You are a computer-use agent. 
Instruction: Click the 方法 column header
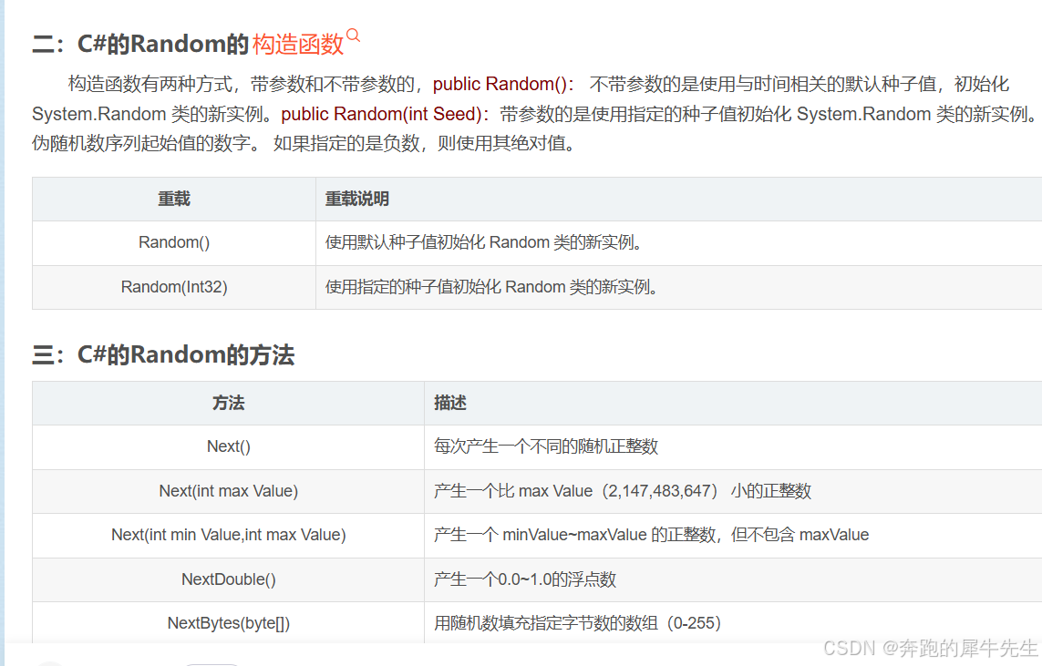point(229,403)
